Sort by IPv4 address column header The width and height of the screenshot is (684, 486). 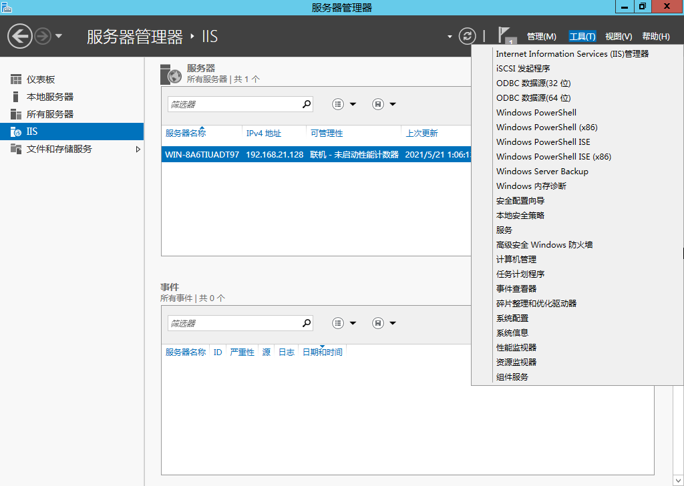264,134
